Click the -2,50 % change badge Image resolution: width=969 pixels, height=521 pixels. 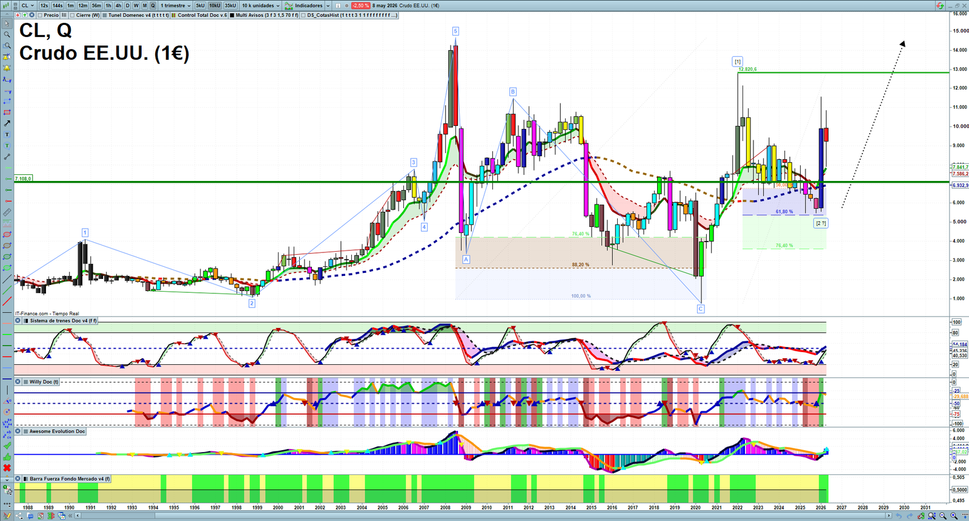360,5
